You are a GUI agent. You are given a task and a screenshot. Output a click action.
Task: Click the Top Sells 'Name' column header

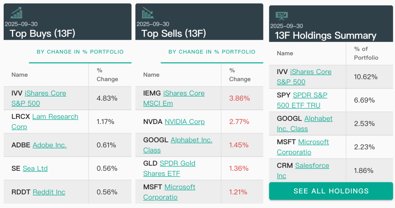151,75
